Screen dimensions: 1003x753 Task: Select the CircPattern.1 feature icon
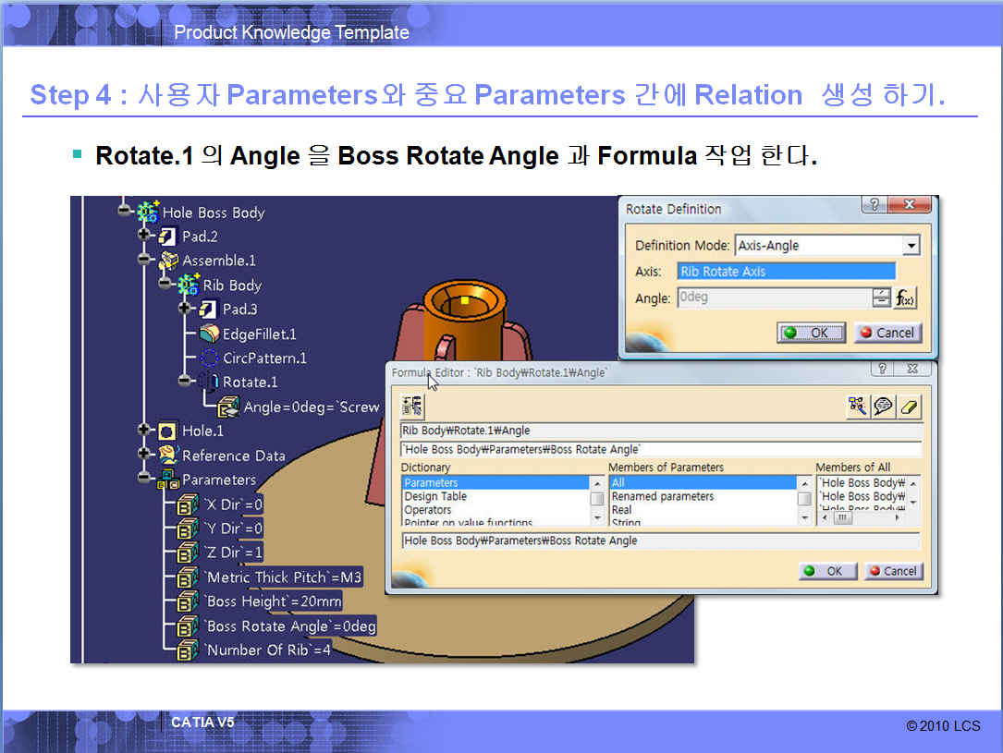209,358
